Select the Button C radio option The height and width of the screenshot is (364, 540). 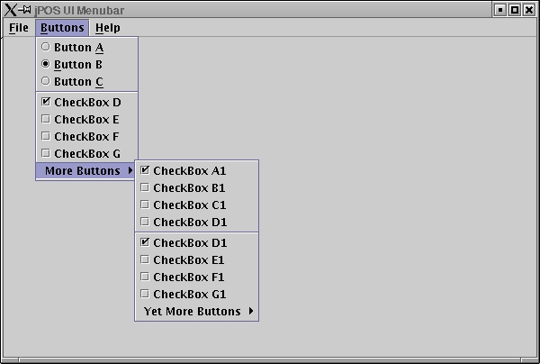coord(78,82)
